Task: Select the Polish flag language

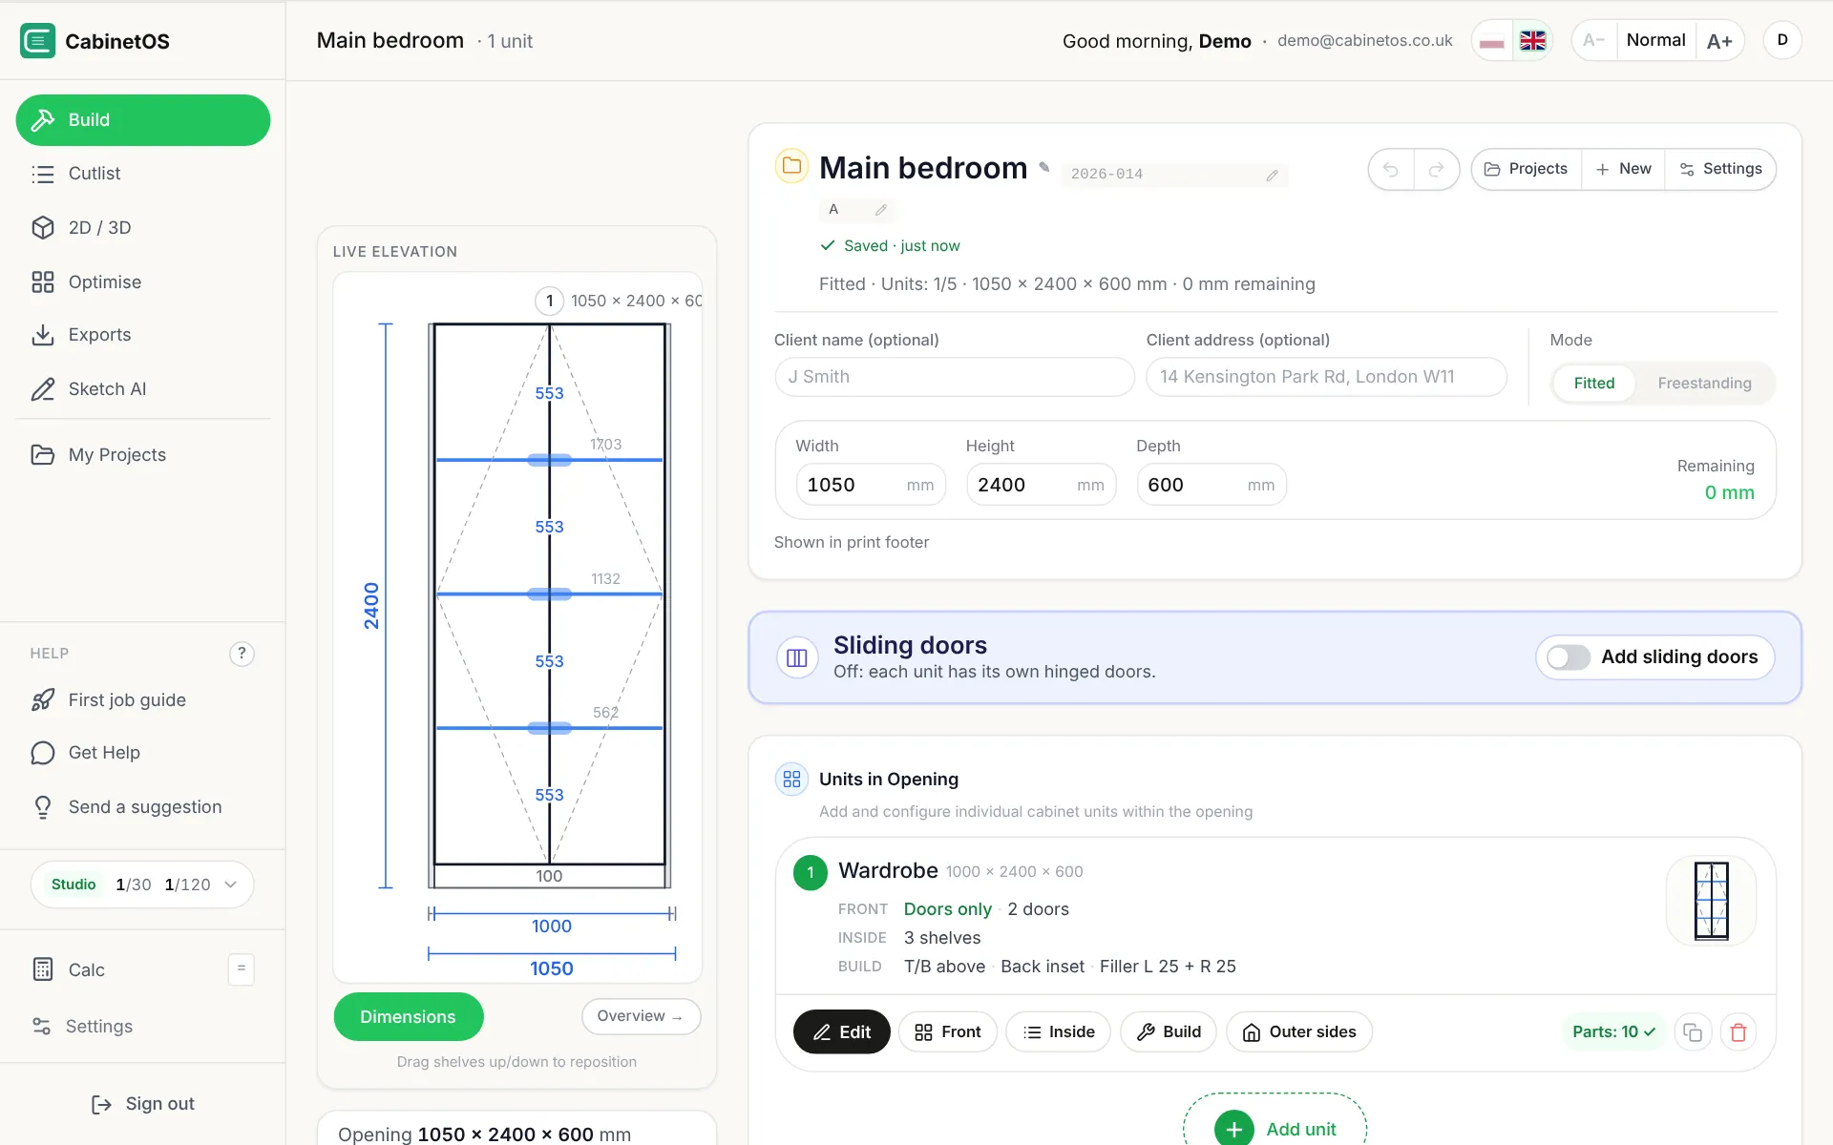Action: point(1492,40)
